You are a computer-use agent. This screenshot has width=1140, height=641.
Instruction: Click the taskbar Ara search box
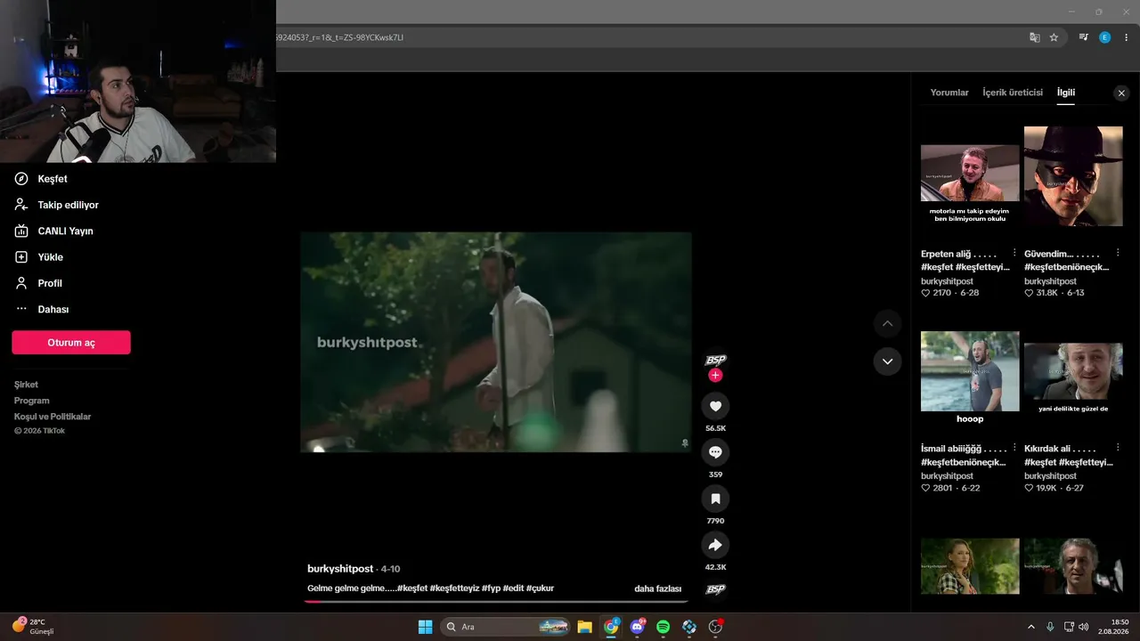(x=505, y=627)
